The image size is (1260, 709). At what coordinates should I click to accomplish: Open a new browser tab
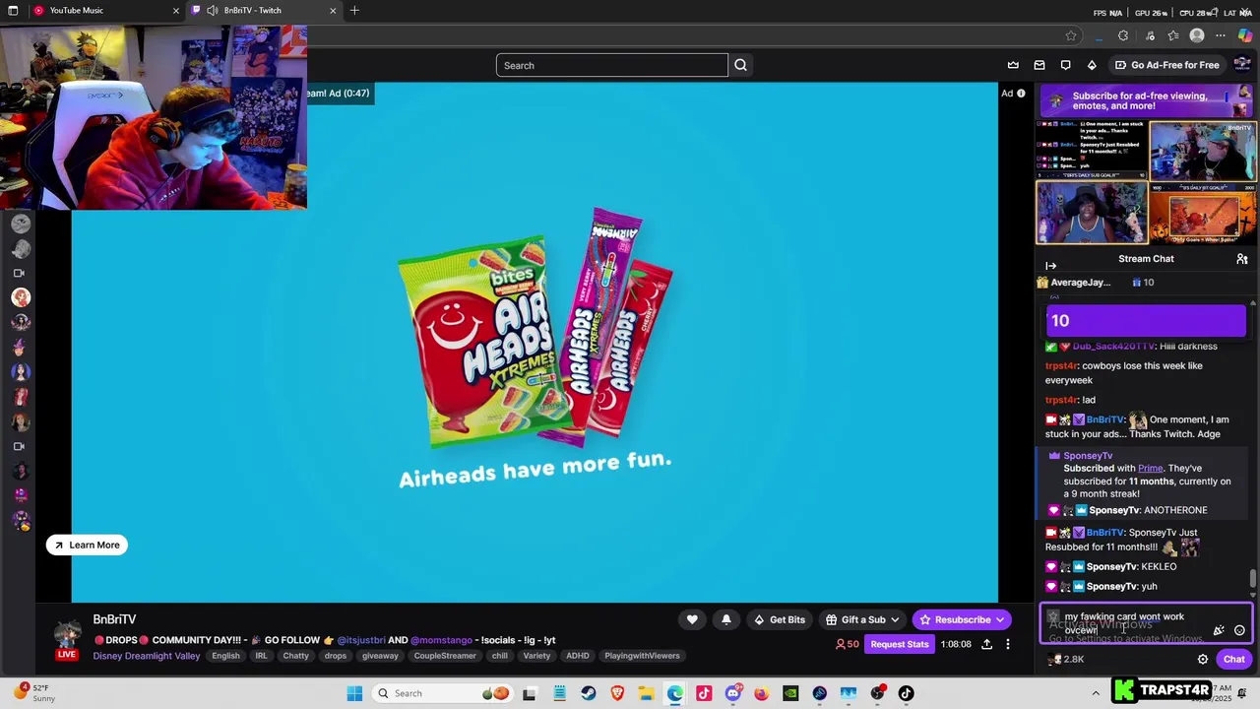pos(354,11)
